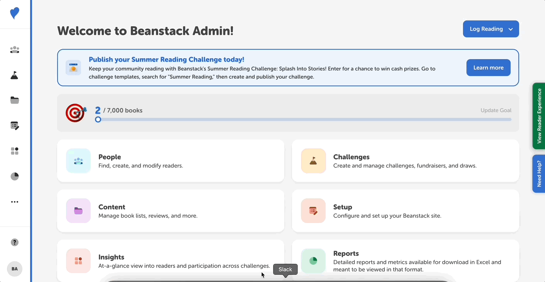Open Reports via the pie chart sidebar icon
The image size is (545, 282).
[14, 176]
